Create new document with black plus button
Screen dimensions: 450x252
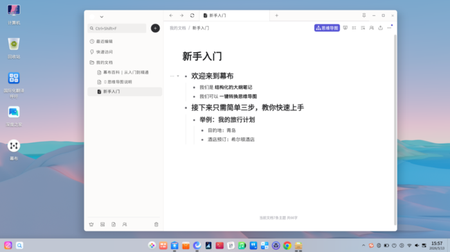coord(156,28)
